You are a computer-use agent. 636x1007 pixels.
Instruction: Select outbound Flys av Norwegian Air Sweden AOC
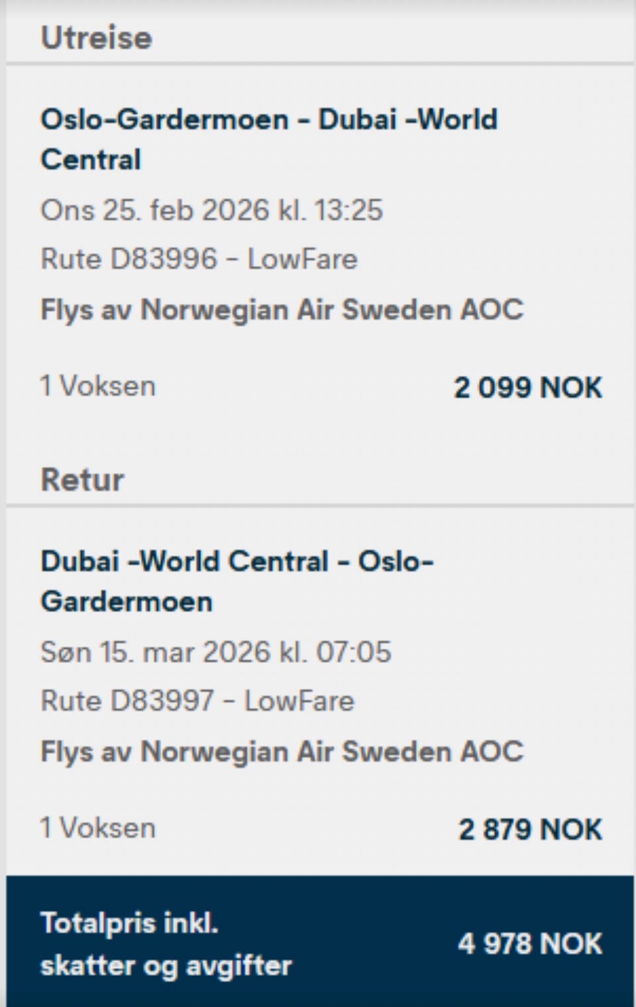[x=282, y=310]
